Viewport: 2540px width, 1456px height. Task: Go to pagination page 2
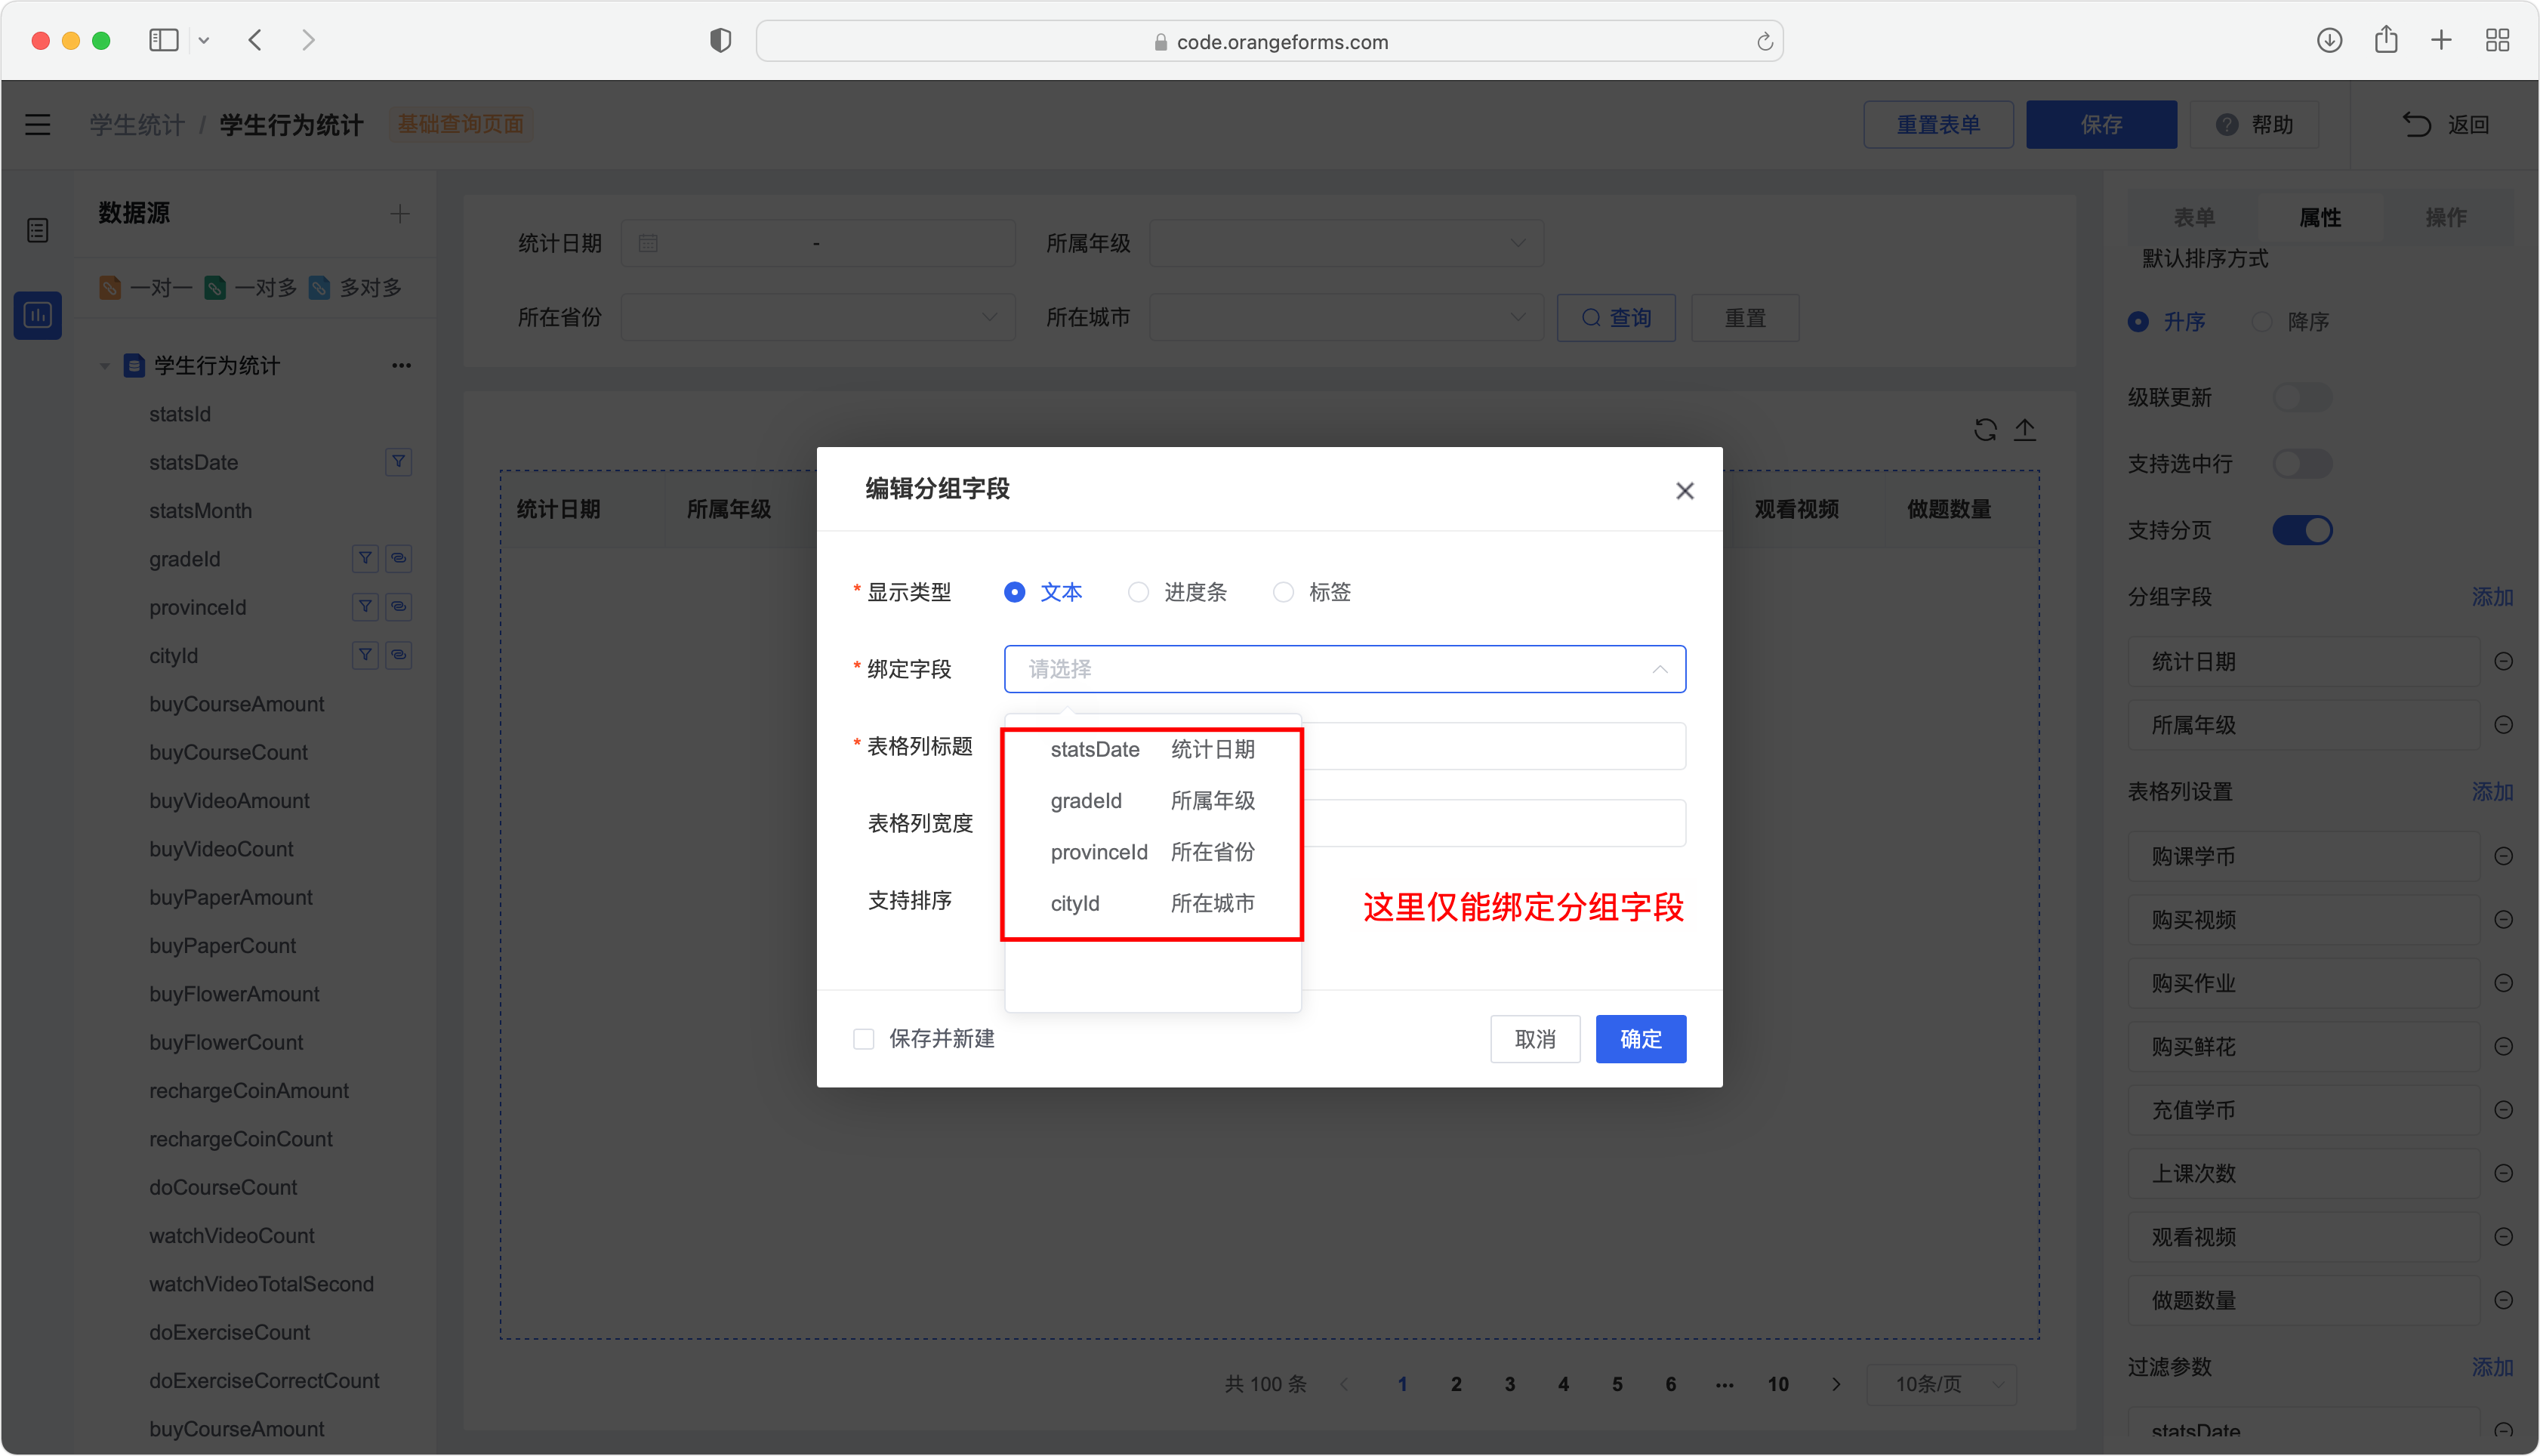click(1456, 1385)
